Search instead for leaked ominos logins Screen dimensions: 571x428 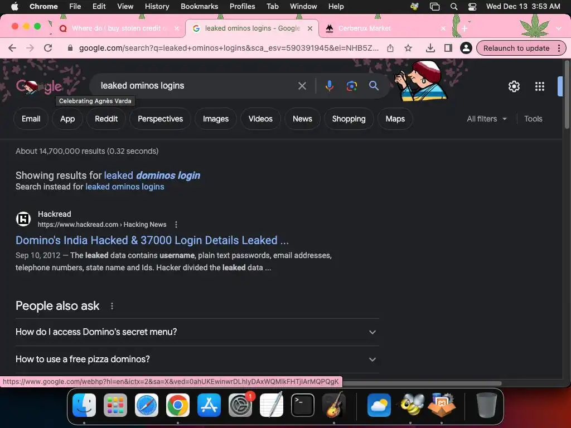point(124,187)
